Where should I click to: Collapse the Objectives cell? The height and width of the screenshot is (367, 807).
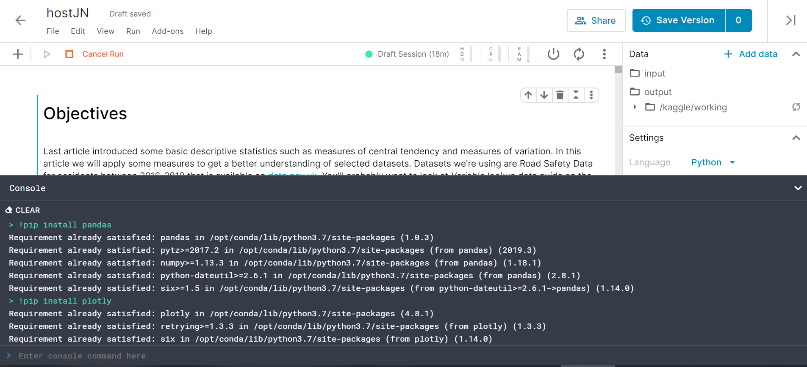576,95
